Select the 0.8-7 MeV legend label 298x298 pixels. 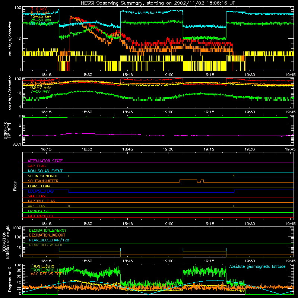click(x=41, y=88)
